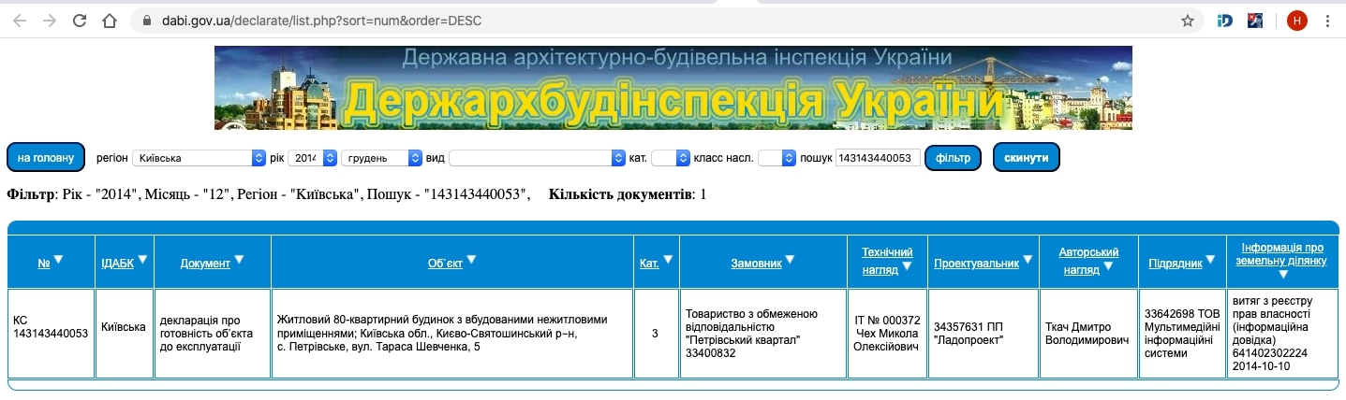Select 'Чех Микола Олексійович' cell
Image resolution: width=1346 pixels, height=400 pixels.
click(887, 334)
